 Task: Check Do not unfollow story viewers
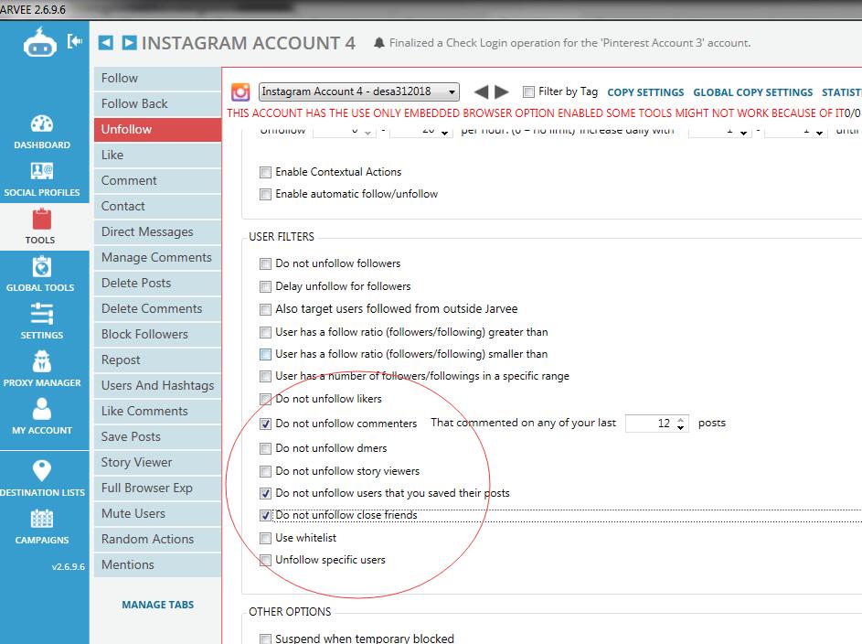265,471
